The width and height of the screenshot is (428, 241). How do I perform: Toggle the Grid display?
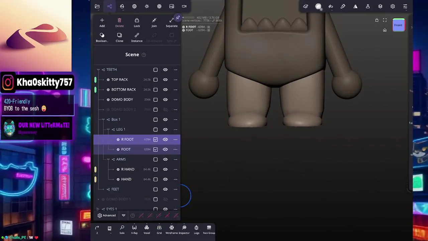click(159, 230)
